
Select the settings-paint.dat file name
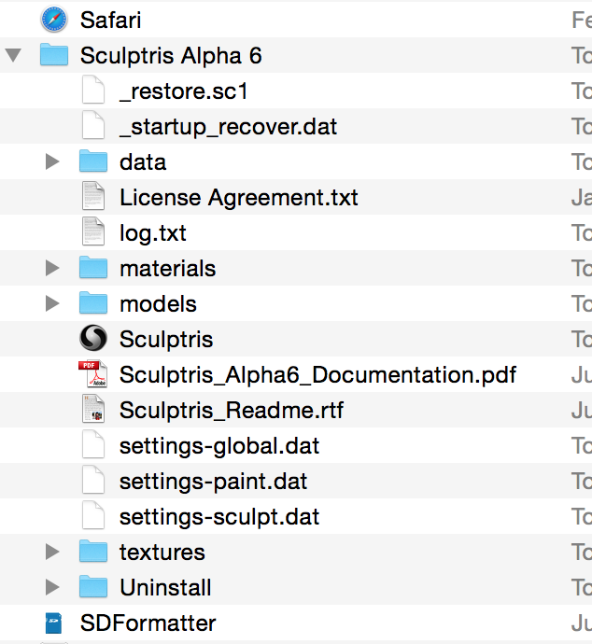tap(213, 482)
